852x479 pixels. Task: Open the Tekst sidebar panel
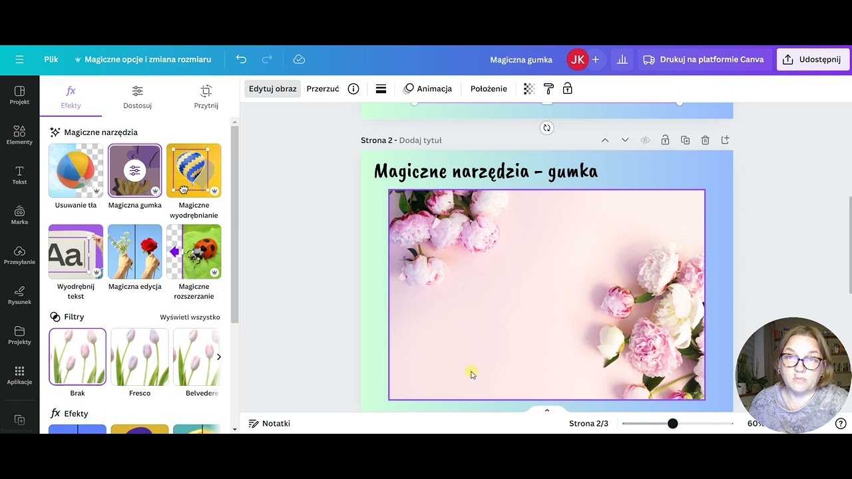tap(19, 175)
